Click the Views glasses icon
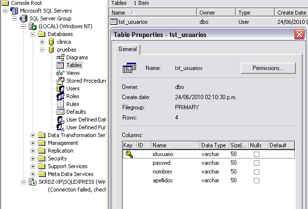This screenshot has height=209, width=308. (60, 73)
